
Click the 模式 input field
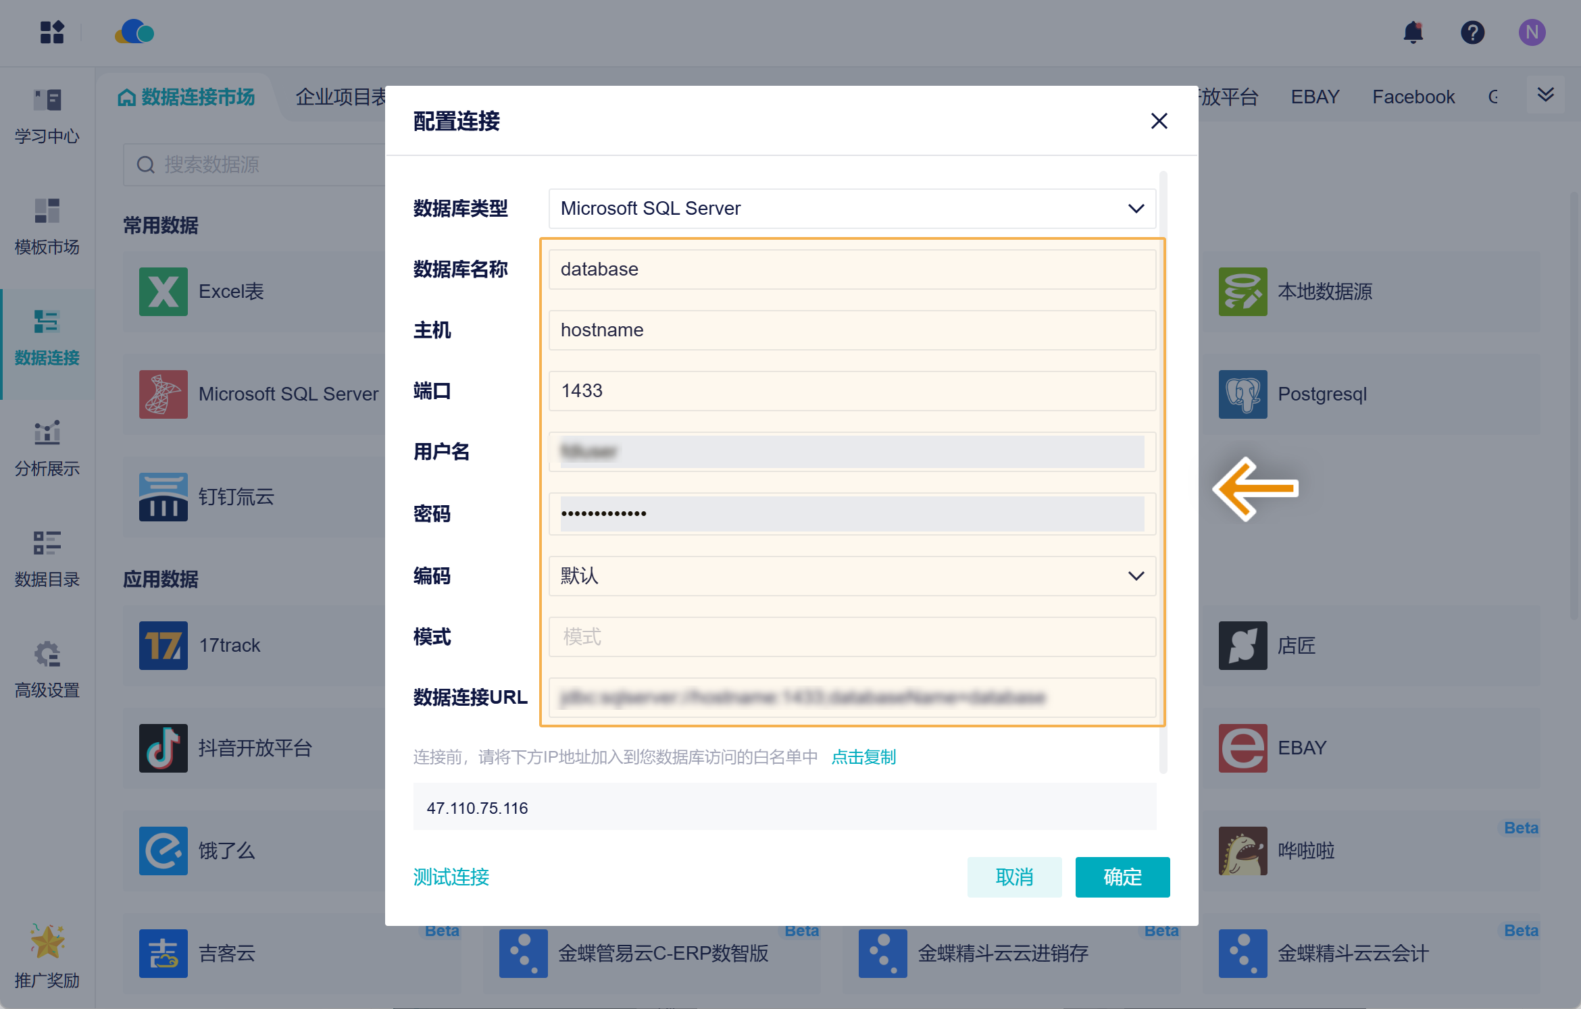(x=852, y=636)
